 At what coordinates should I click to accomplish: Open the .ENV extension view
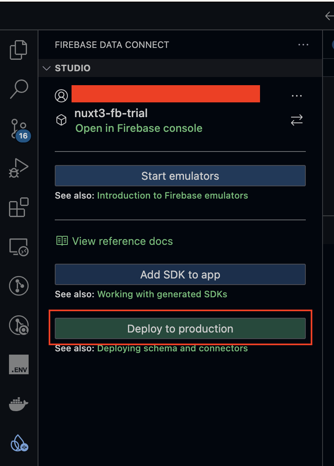(x=18, y=364)
